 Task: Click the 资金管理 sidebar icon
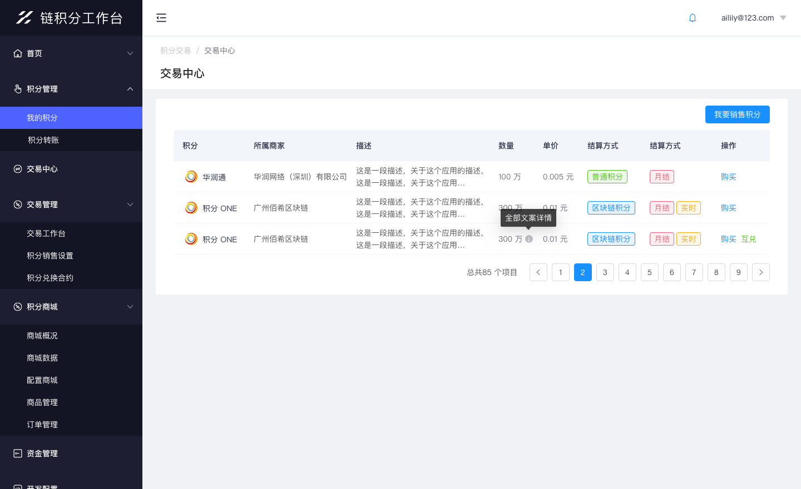[x=18, y=453]
